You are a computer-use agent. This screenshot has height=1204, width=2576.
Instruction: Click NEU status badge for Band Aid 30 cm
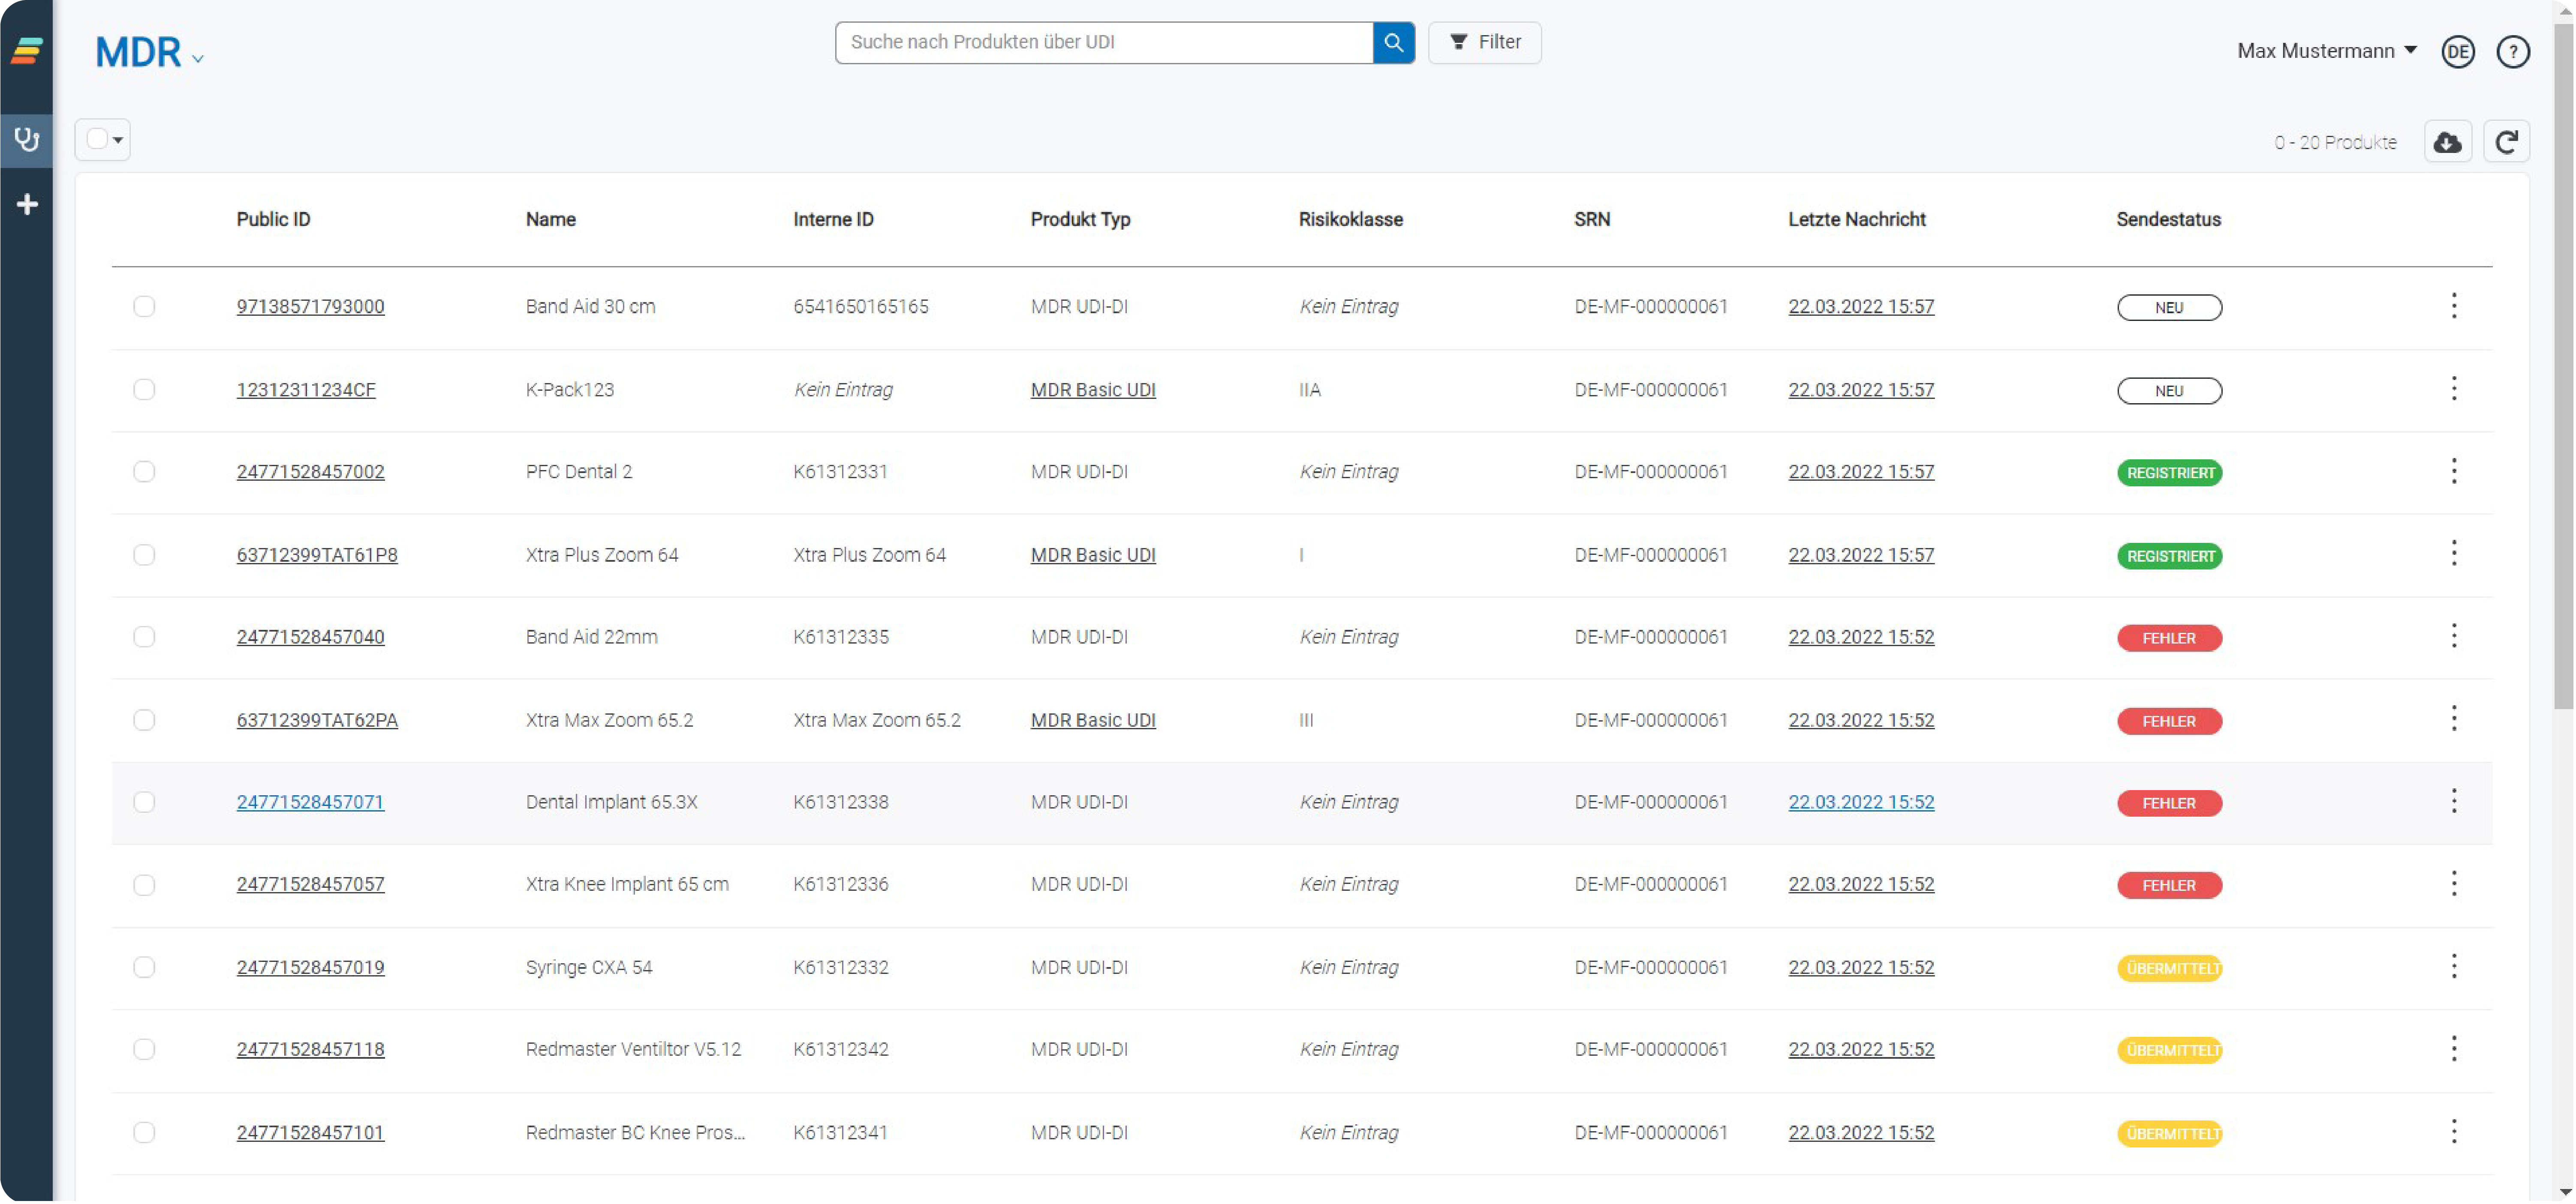click(x=2169, y=307)
